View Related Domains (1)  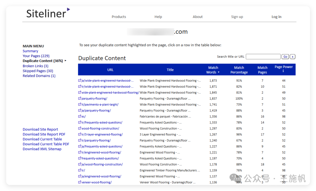tap(39, 76)
